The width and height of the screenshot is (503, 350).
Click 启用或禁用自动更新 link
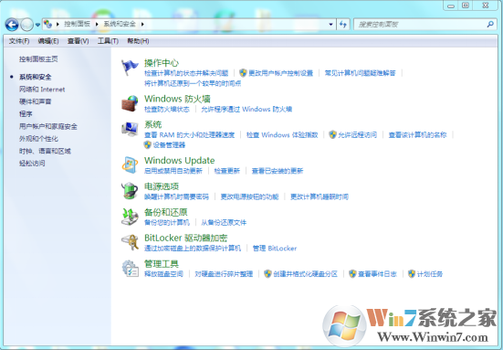tap(173, 171)
